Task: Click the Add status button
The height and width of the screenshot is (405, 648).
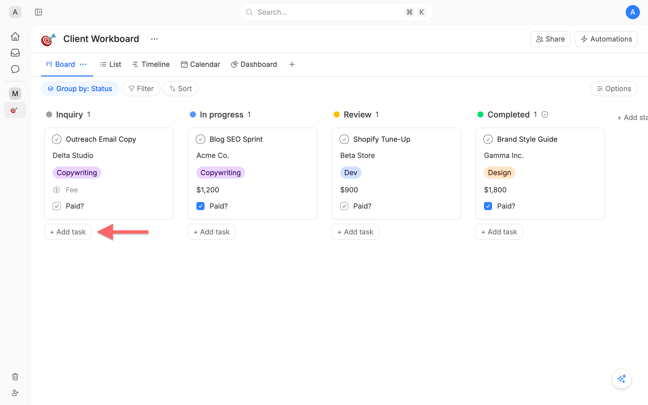Action: pos(633,118)
